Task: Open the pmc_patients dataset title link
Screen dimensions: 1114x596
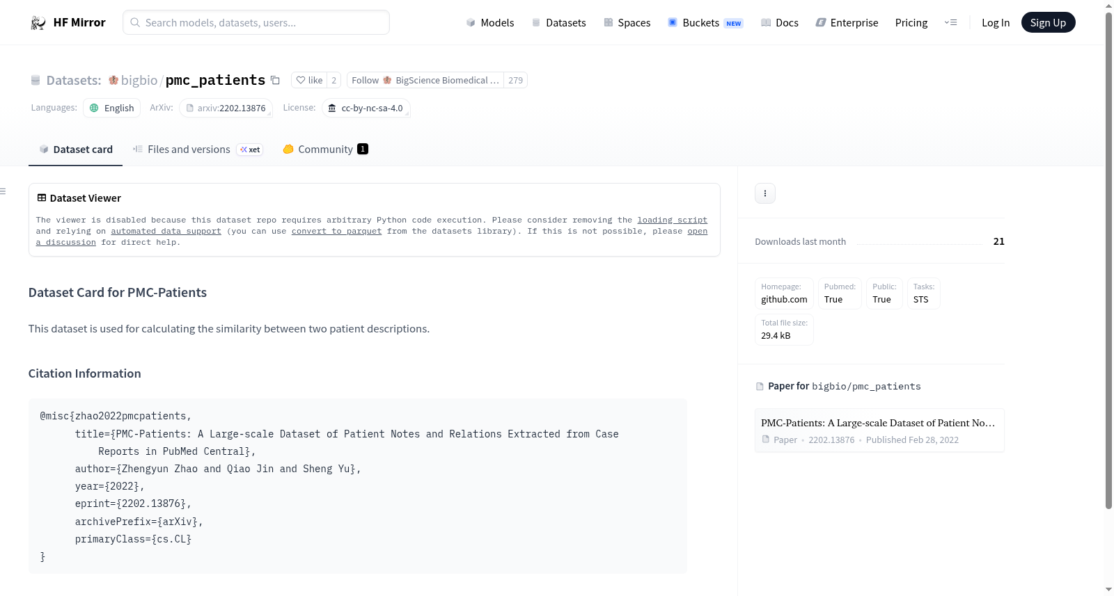Action: 215,80
